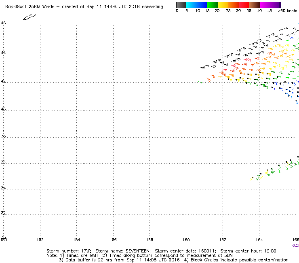The image size is (299, 263).
Task: Click the 'RapidScat 25KM Winds' title text
Action: click(30, 7)
